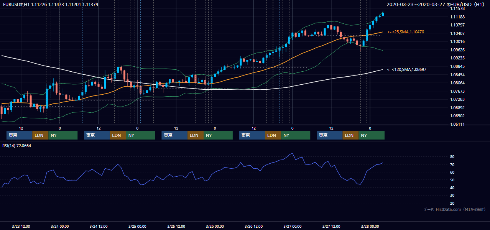Click RSI scale value 80
This screenshot has width=490, height=230.
[452, 157]
